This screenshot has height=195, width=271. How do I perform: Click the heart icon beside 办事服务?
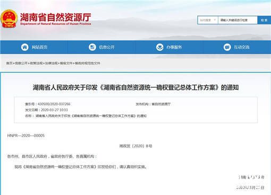pos(159,47)
